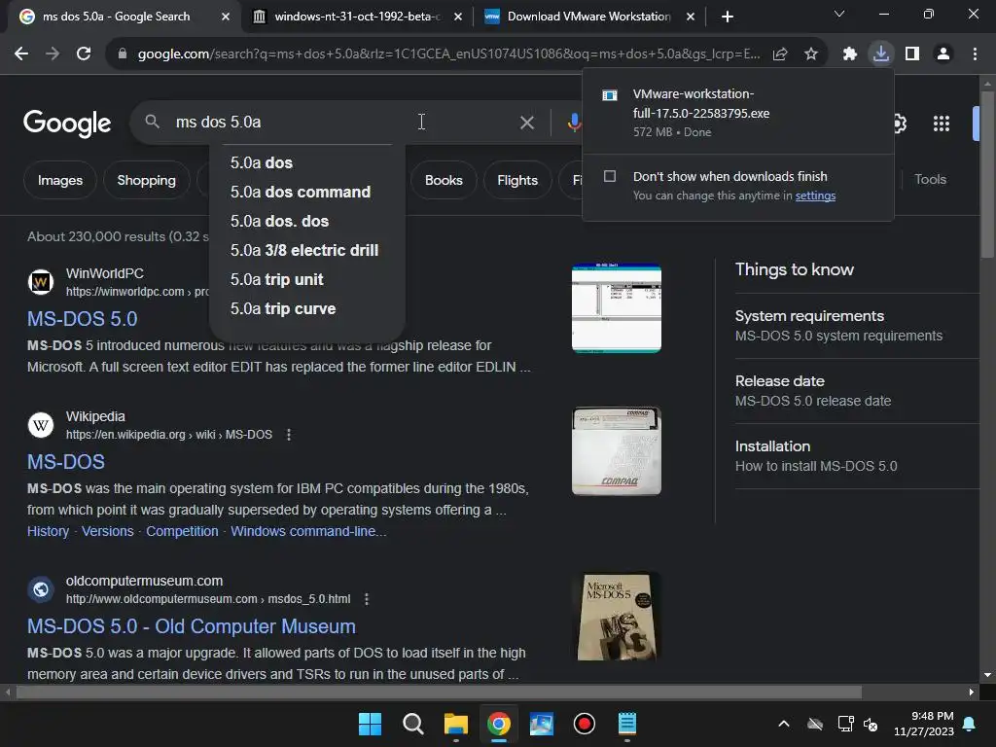Filter results by Books
This screenshot has height=747, width=996.
click(x=444, y=180)
